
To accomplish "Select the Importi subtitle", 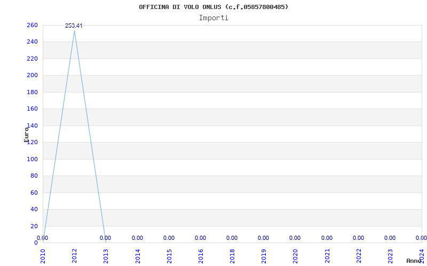I will pyautogui.click(x=213, y=18).
